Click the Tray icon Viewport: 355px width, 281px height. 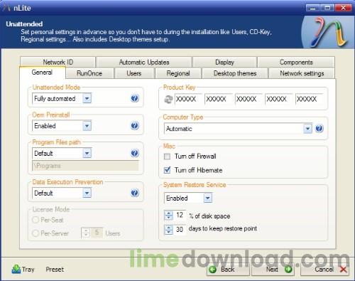point(16,270)
